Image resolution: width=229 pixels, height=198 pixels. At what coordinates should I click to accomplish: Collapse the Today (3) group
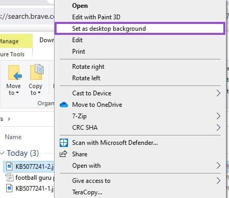click(x=2, y=153)
